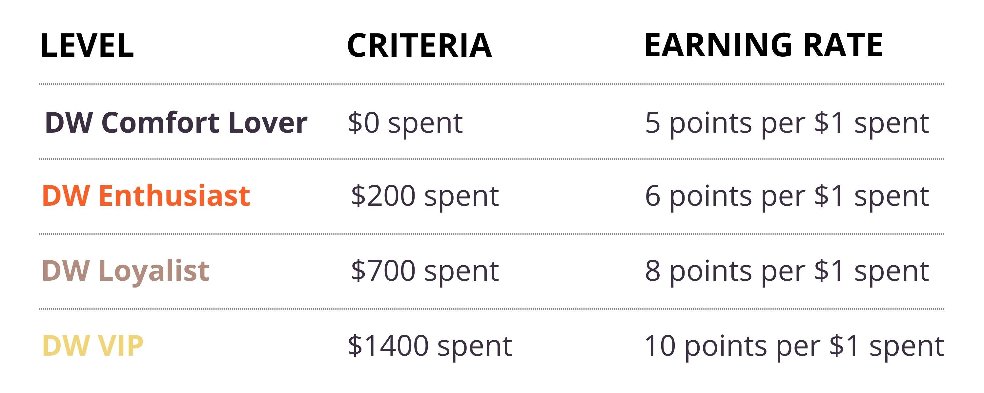Pick the yellow DW VIP level

coord(92,346)
